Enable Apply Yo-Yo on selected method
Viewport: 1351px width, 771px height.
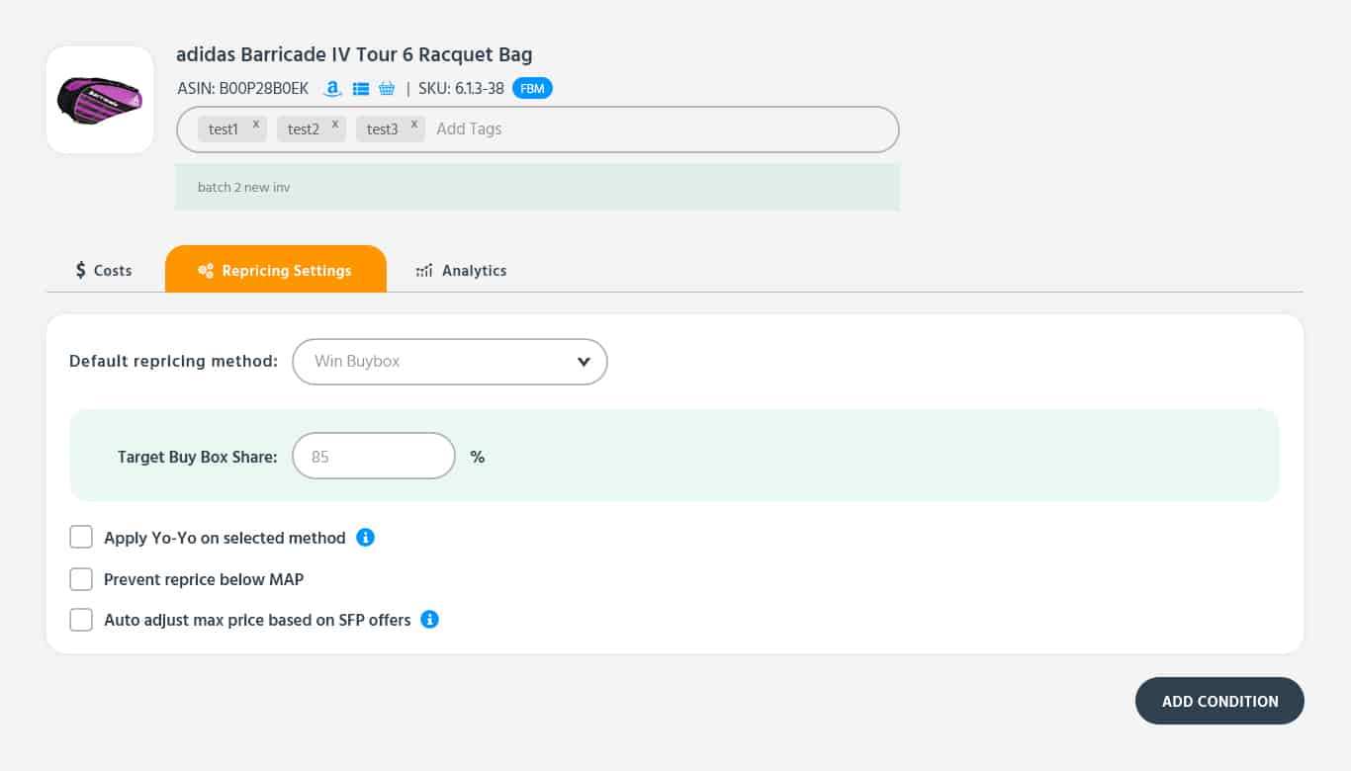click(x=81, y=538)
